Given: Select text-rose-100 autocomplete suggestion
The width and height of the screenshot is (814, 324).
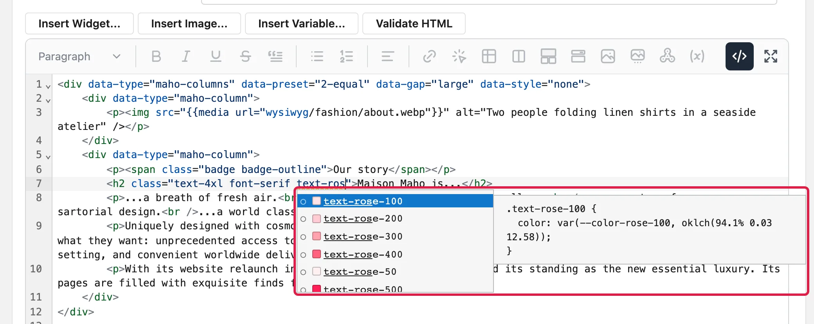Looking at the screenshot, I should coord(395,201).
